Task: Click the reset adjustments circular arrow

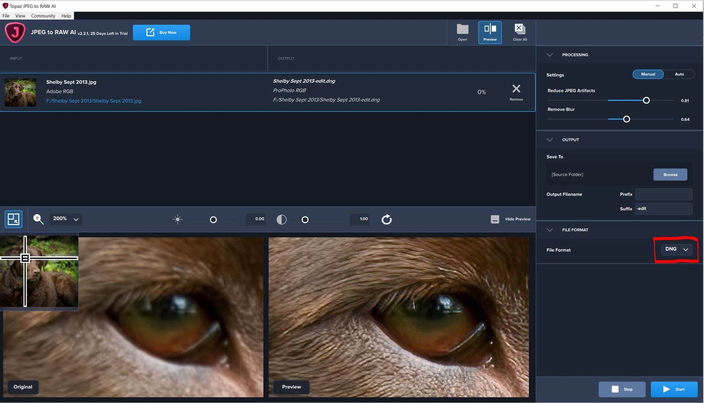Action: click(386, 220)
